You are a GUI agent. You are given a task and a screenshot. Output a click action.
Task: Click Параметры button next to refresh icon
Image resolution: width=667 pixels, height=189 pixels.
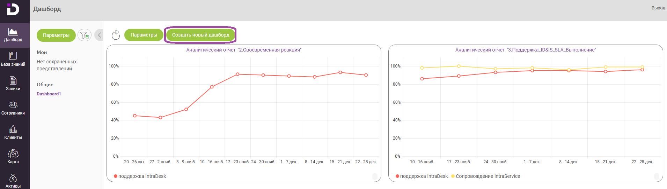point(144,35)
